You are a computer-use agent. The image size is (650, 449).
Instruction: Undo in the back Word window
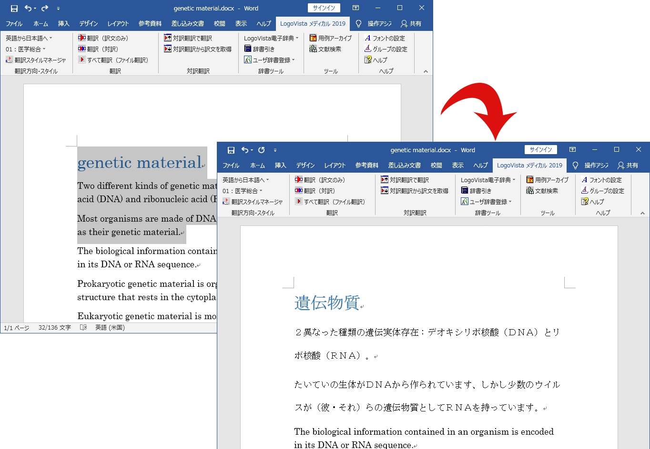coord(29,8)
